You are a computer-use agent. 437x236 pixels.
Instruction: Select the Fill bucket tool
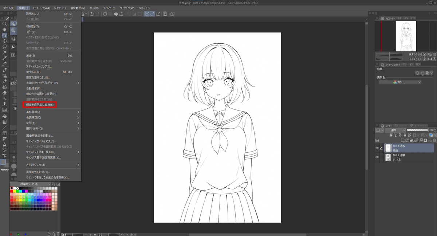(4, 116)
